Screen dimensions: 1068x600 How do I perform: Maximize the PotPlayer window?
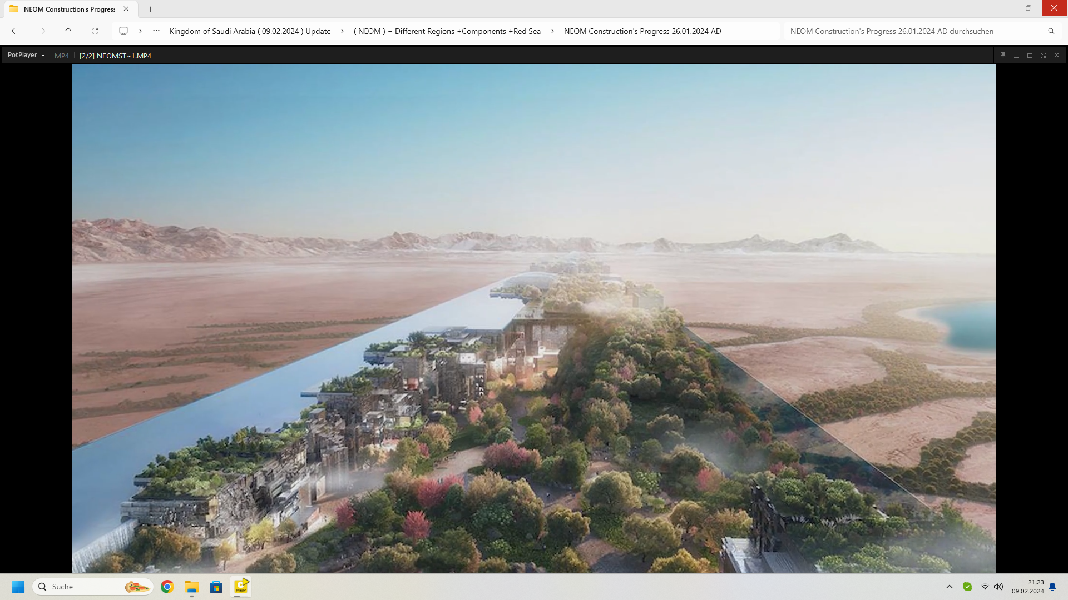(x=1030, y=55)
